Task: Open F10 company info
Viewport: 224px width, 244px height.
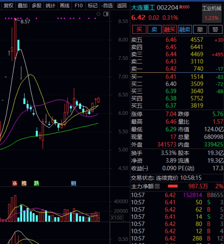Action: [79, 6]
